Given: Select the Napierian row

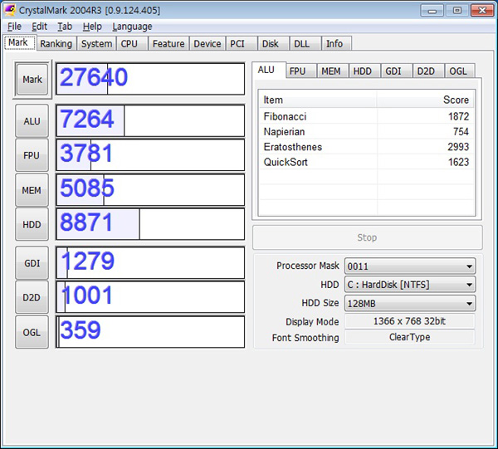Looking at the screenshot, I should point(367,132).
